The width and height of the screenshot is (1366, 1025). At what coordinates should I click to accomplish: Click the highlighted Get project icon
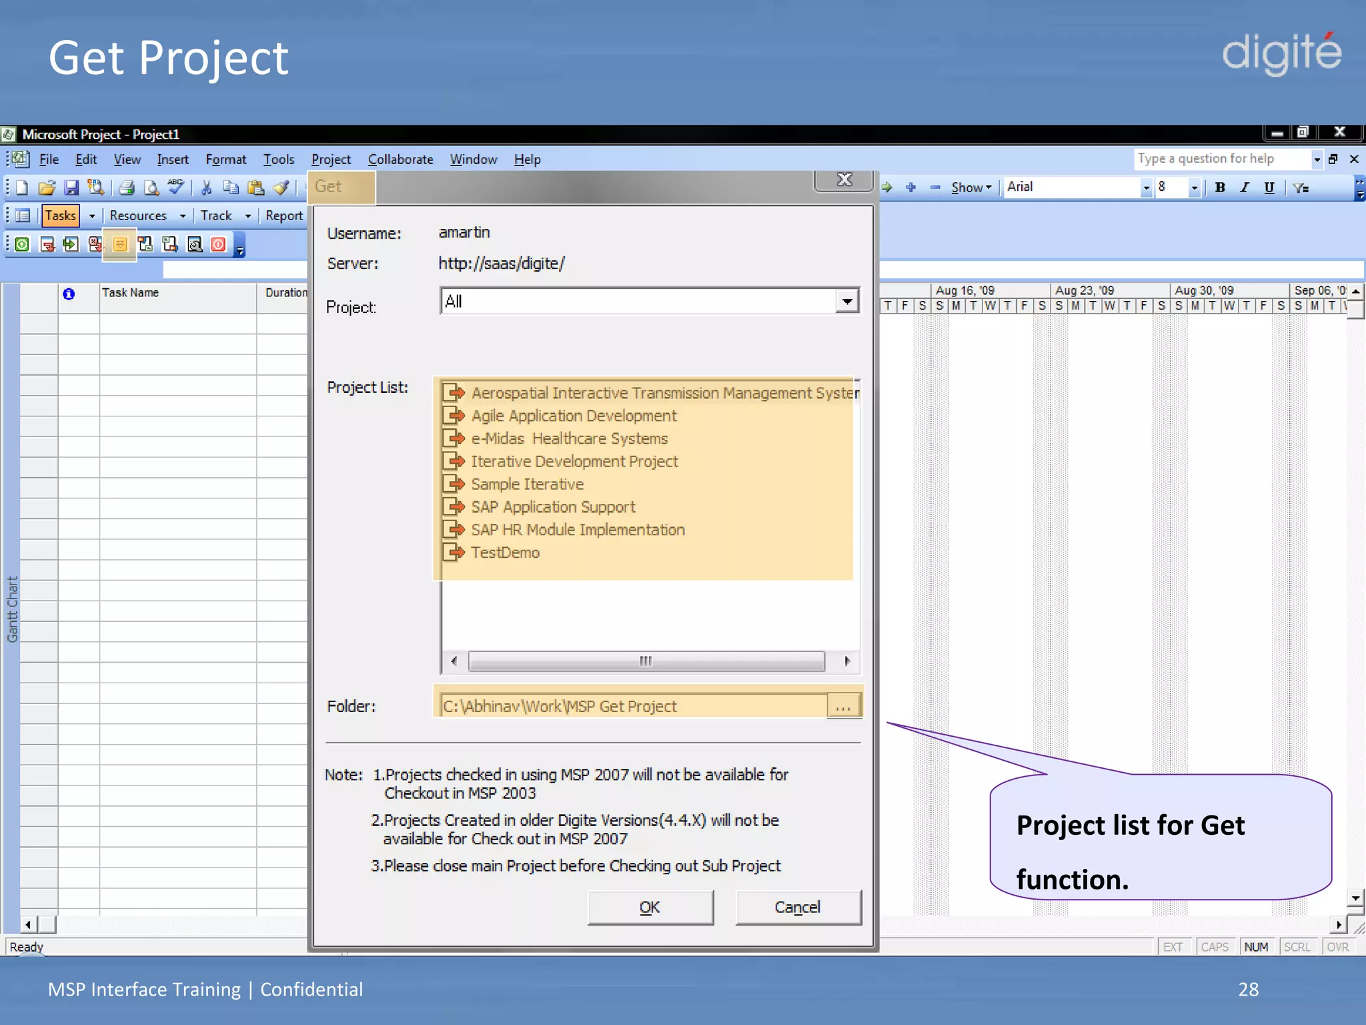coord(120,245)
